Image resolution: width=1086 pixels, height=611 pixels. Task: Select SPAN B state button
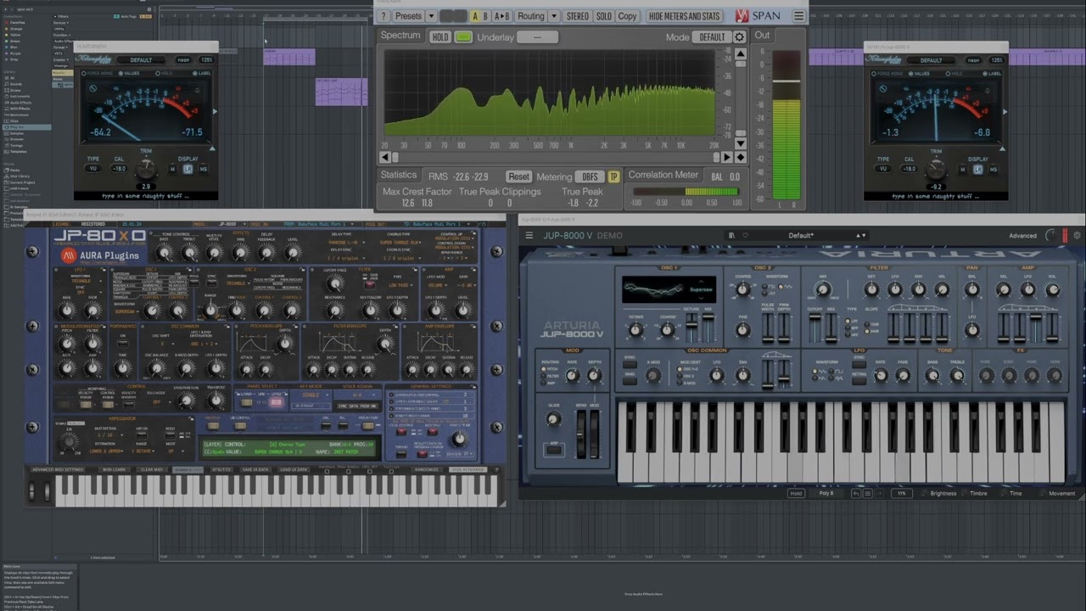(x=485, y=16)
